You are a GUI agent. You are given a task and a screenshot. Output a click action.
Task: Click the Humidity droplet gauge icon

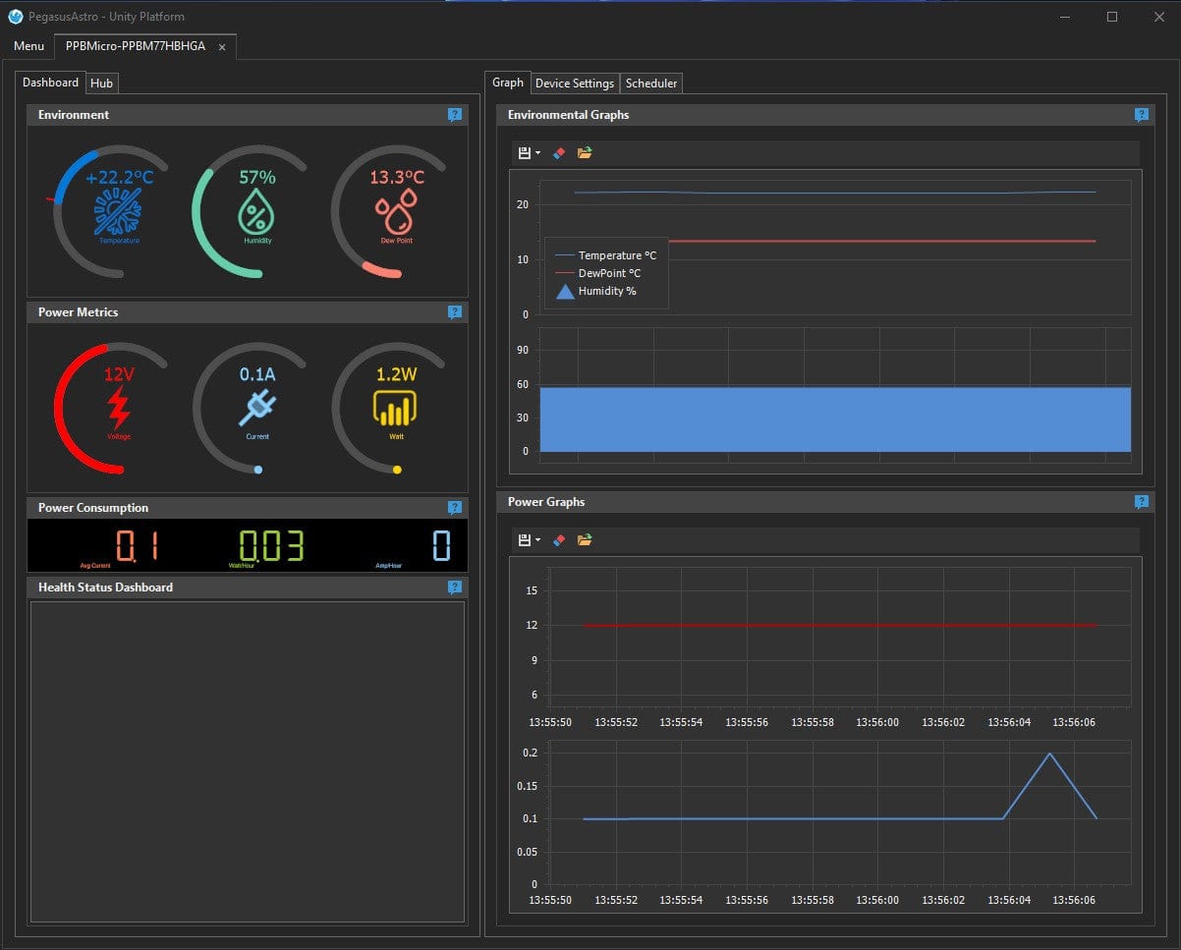257,211
